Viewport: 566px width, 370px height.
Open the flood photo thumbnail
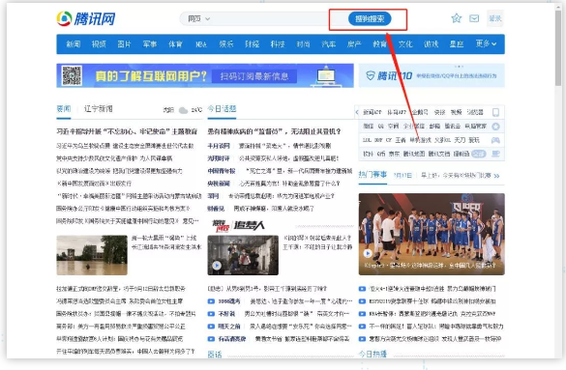[x=92, y=255]
